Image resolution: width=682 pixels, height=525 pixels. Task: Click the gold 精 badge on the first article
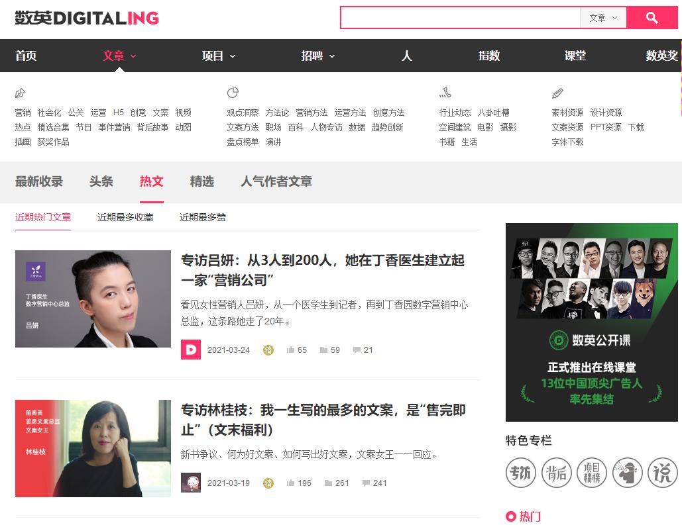(x=268, y=350)
